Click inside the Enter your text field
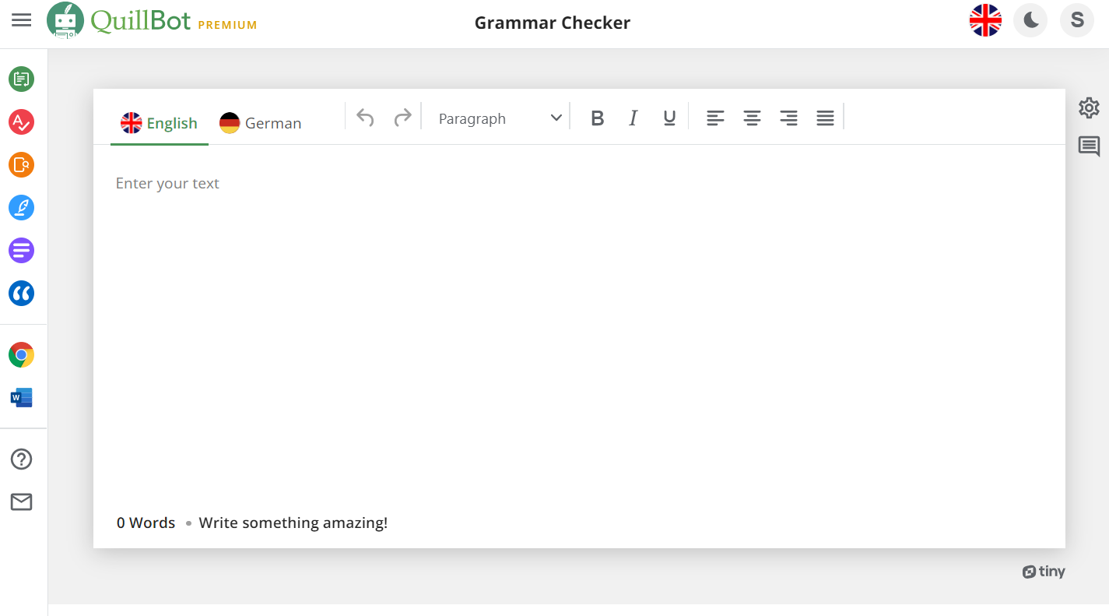Screen dimensions: 1109x616 (x=467, y=234)
